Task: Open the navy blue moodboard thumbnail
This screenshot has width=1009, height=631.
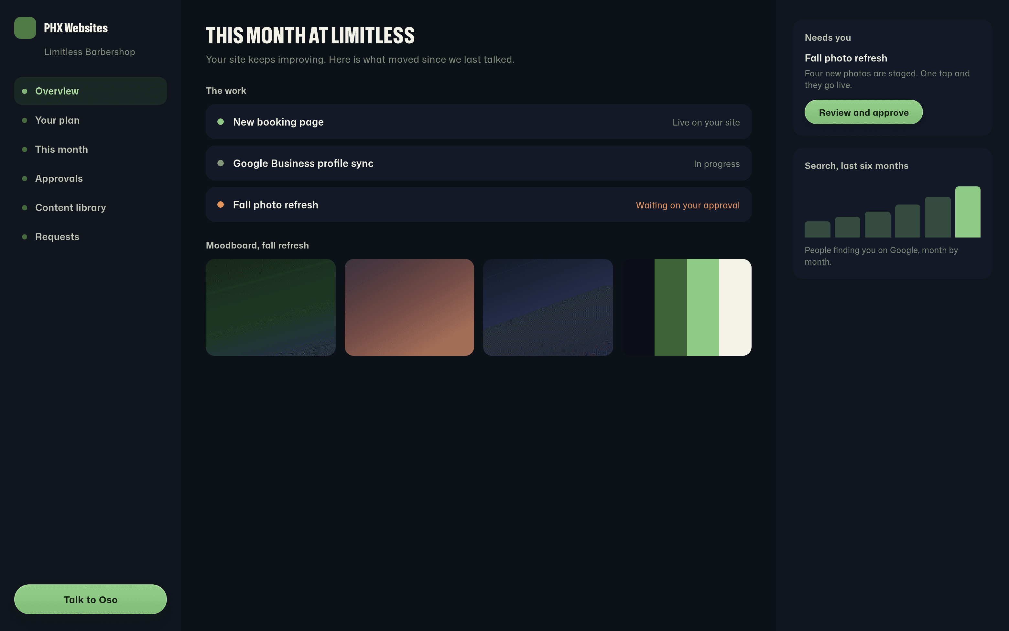Action: 548,307
